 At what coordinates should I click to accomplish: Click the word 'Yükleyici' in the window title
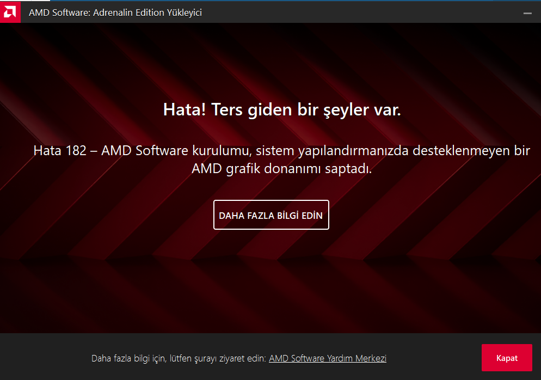pos(185,13)
